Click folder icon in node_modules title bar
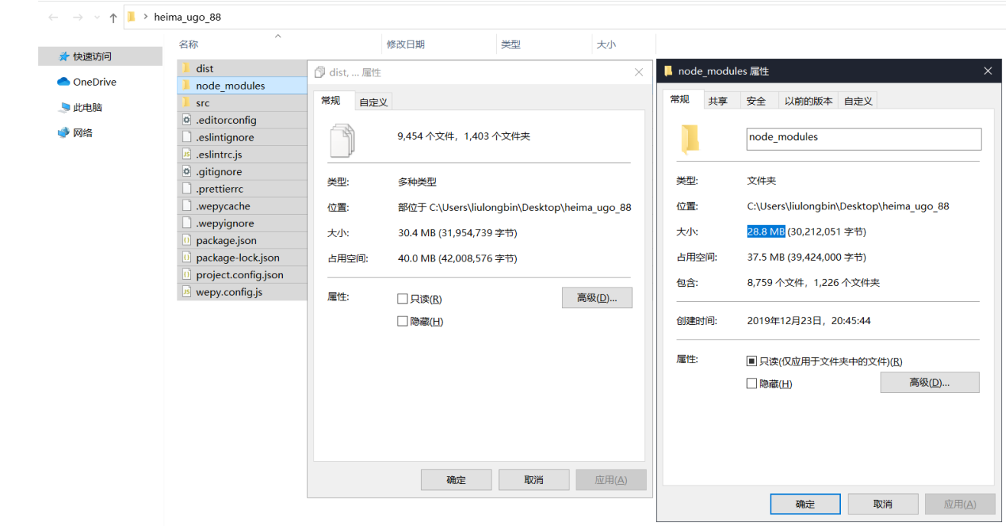This screenshot has height=526, width=1006. click(x=669, y=71)
